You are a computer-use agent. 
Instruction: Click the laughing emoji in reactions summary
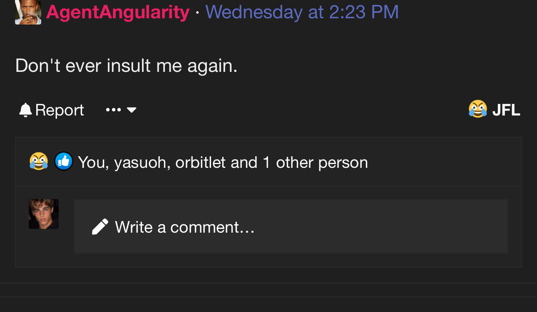click(38, 162)
